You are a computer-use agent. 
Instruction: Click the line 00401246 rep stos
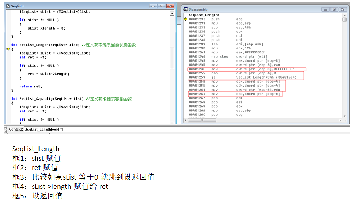[228, 56]
